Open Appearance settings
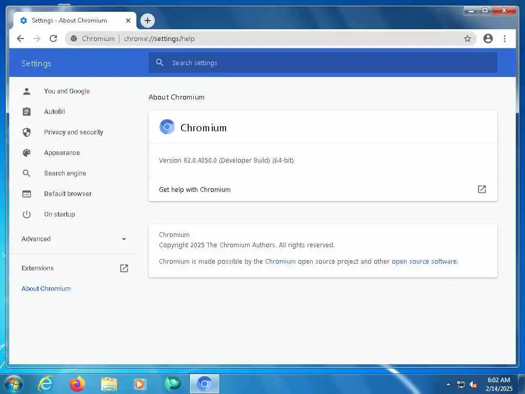The image size is (525, 394). coord(62,153)
